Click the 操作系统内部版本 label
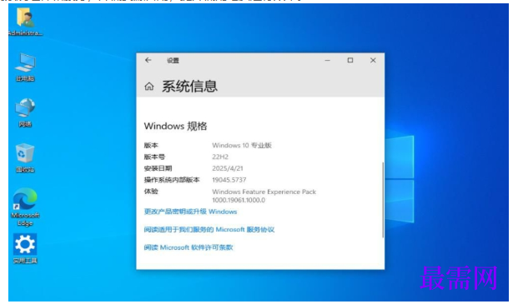 coord(172,180)
